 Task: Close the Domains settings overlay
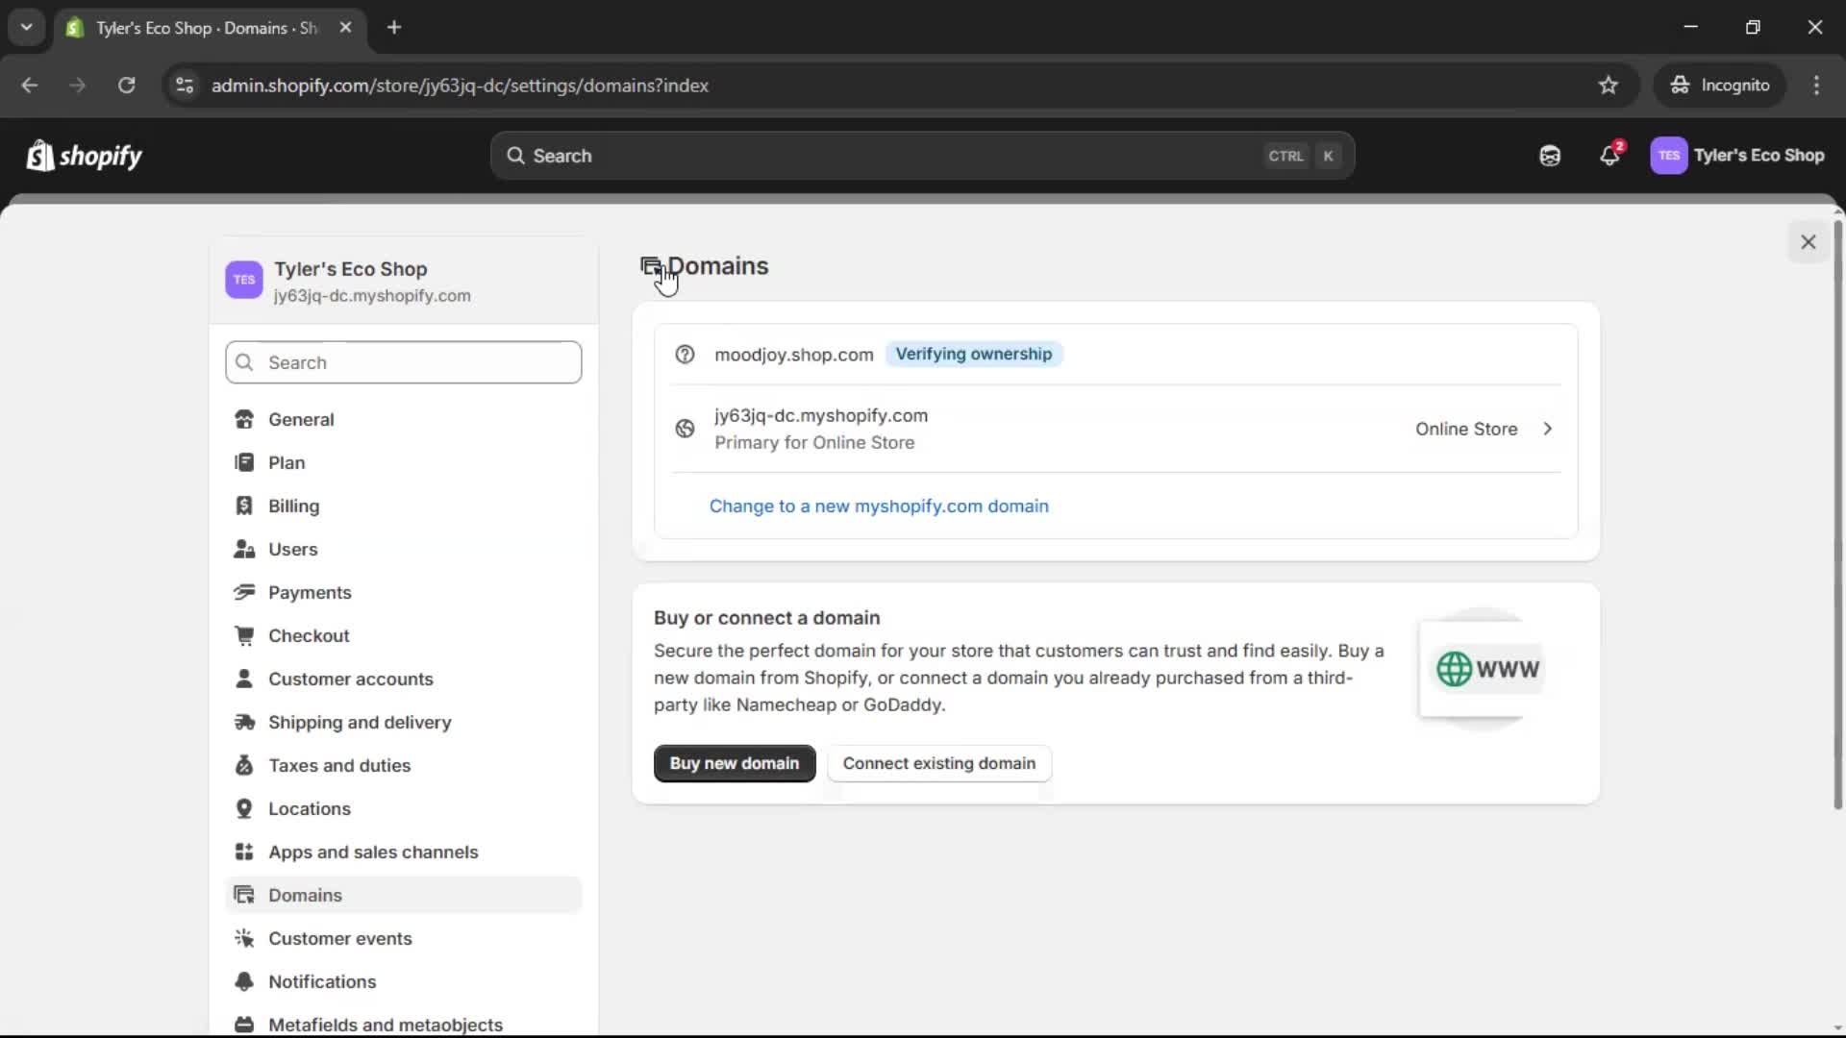coord(1809,241)
